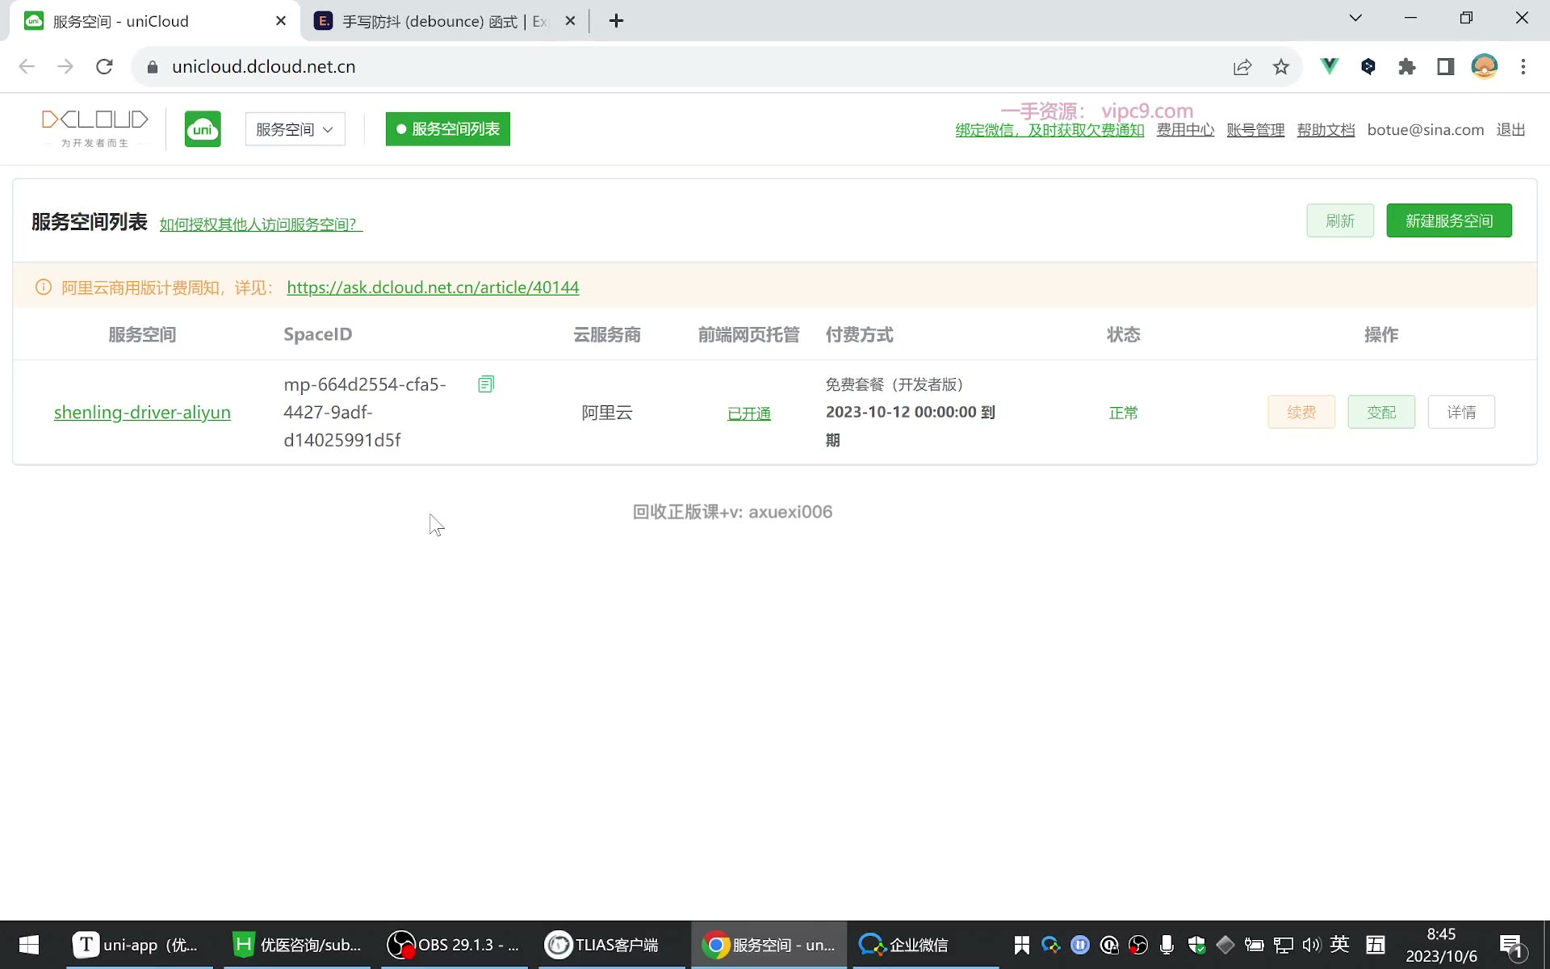
Task: Select the 服务空间列表 nav item
Action: (x=448, y=129)
